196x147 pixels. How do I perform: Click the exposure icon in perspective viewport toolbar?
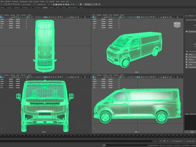tap(171, 17)
